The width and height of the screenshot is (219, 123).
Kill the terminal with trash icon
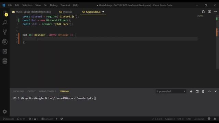pos(203,91)
